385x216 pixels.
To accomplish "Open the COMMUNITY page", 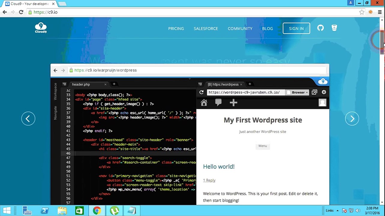I will pos(240,28).
